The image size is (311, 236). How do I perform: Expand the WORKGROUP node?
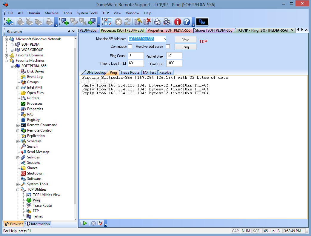(x=12, y=50)
